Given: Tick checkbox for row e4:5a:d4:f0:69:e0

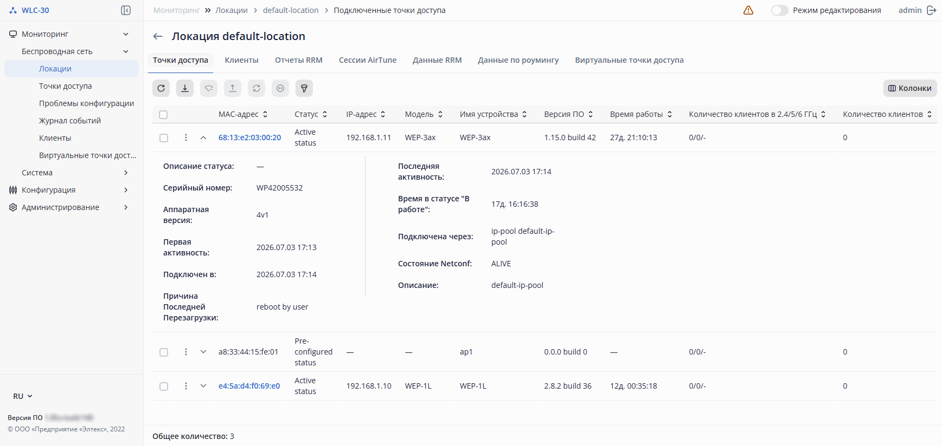Looking at the screenshot, I should click(164, 386).
